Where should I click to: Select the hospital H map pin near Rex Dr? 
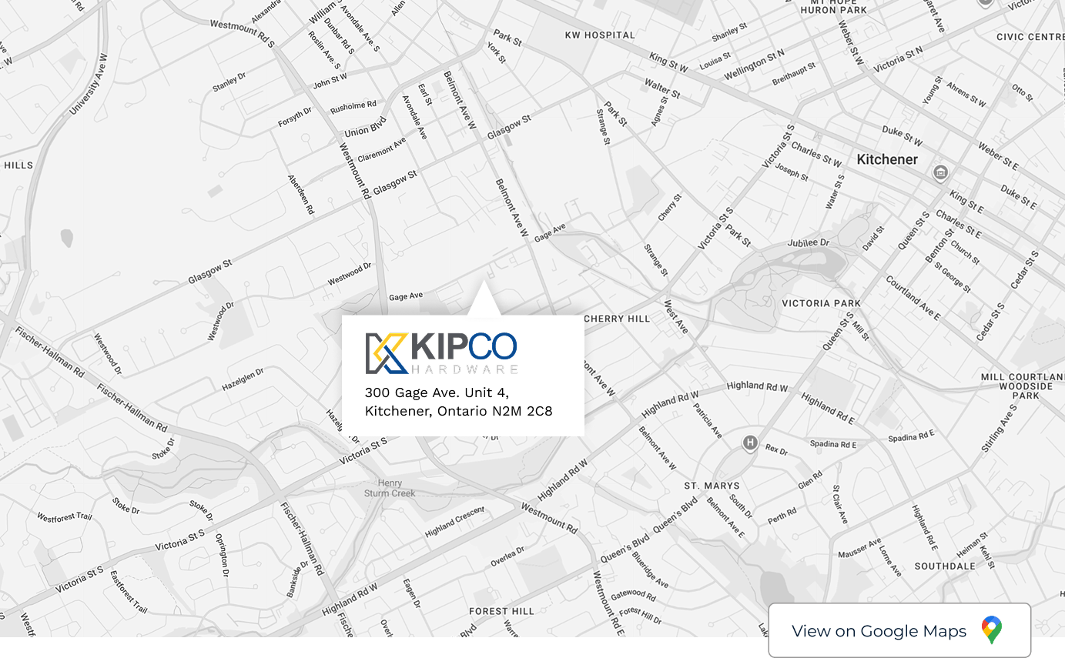(x=749, y=444)
